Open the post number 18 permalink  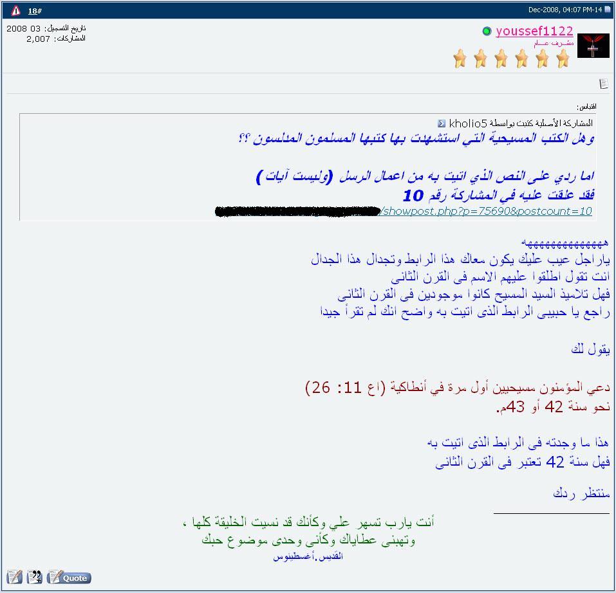pyautogui.click(x=33, y=10)
